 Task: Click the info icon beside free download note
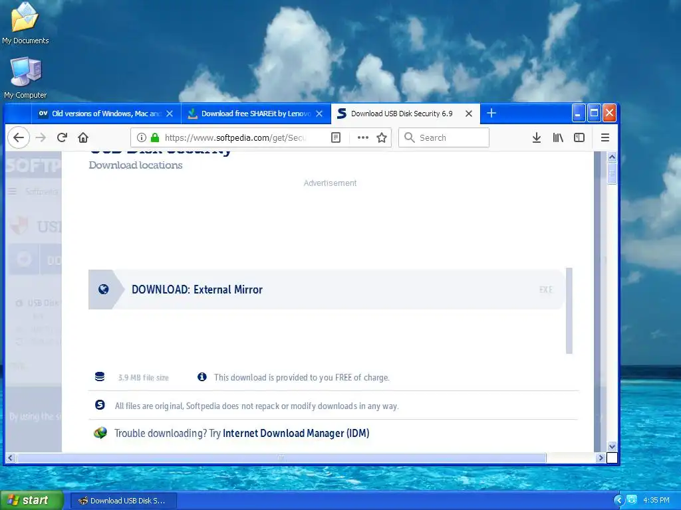(202, 377)
